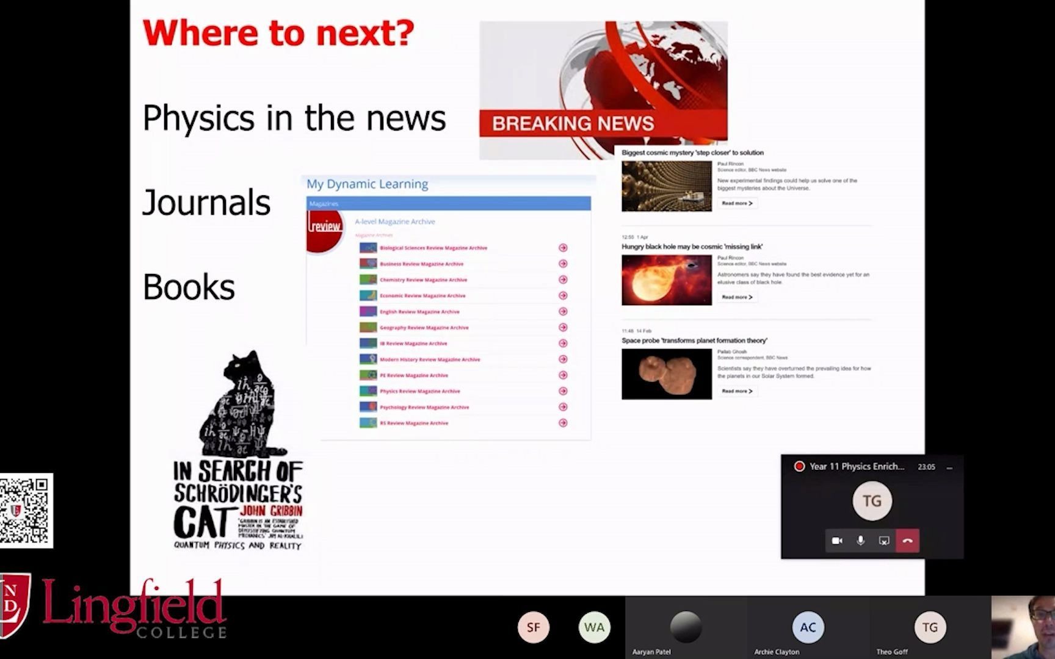Viewport: 1055px width, 659px height.
Task: Open PE Review Magazine Archive link
Action: tap(414, 375)
